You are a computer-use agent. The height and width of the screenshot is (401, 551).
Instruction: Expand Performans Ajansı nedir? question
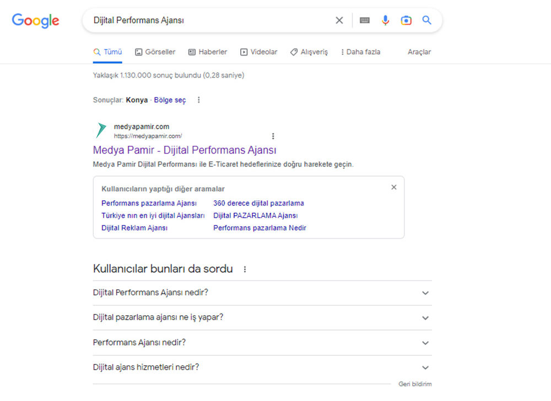262,342
